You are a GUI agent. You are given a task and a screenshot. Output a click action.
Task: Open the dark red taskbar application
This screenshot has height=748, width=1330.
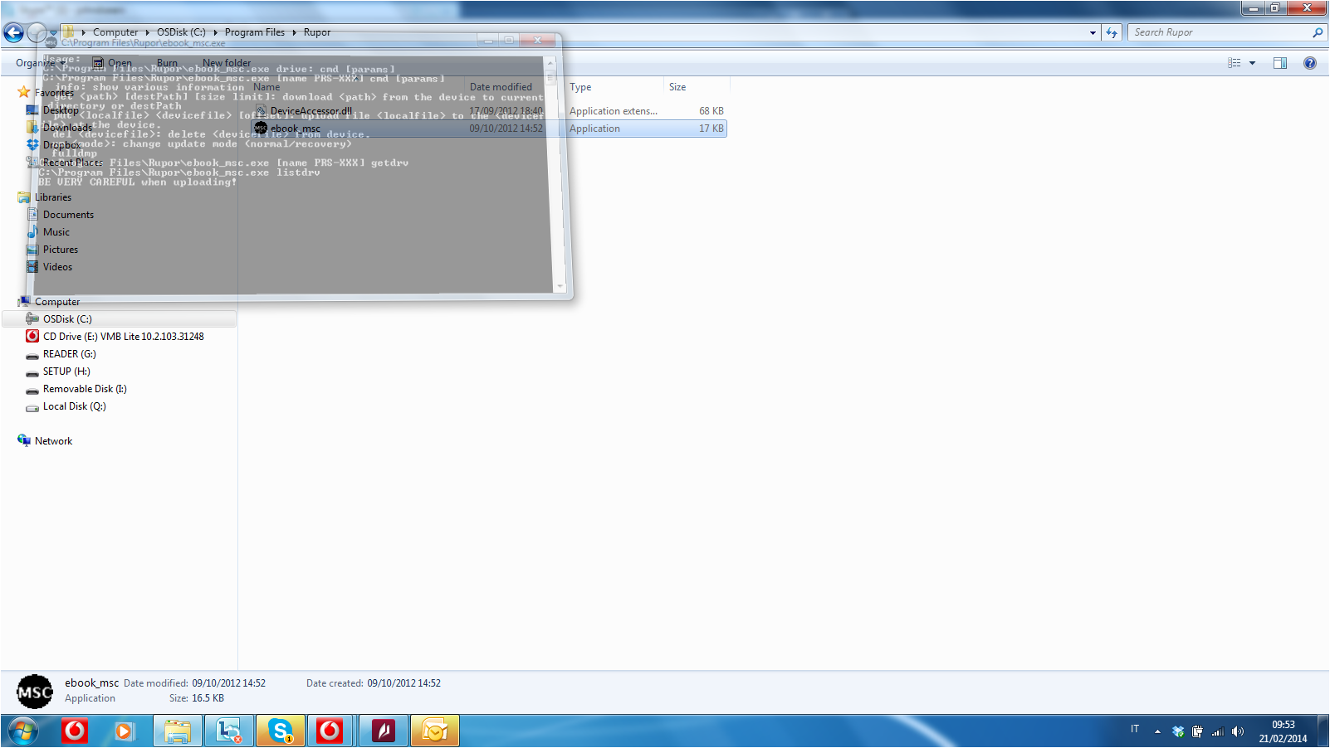[383, 731]
